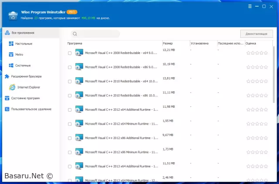This screenshot has height=184, width=279.
Task: Click icon of Visual C++ 2012 x86 Minimum Runtime
Action: coord(79,152)
